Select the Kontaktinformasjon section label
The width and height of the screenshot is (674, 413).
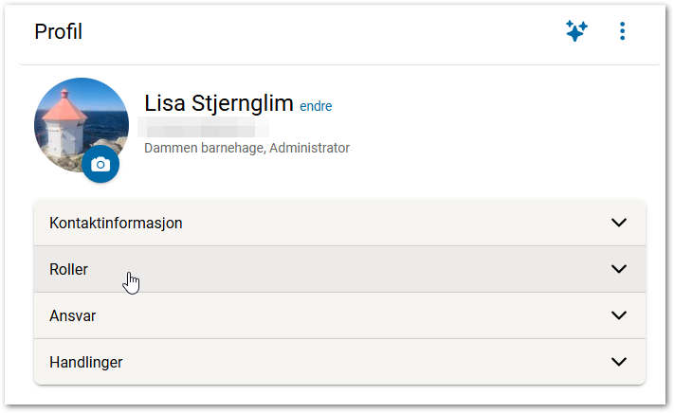(116, 224)
